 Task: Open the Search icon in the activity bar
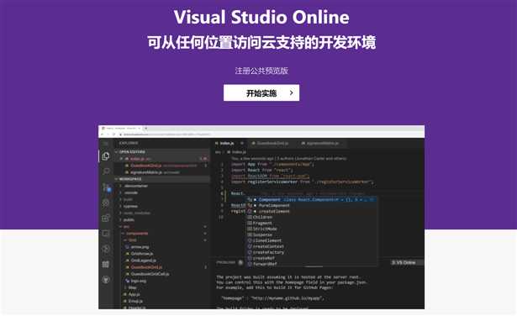(x=106, y=171)
